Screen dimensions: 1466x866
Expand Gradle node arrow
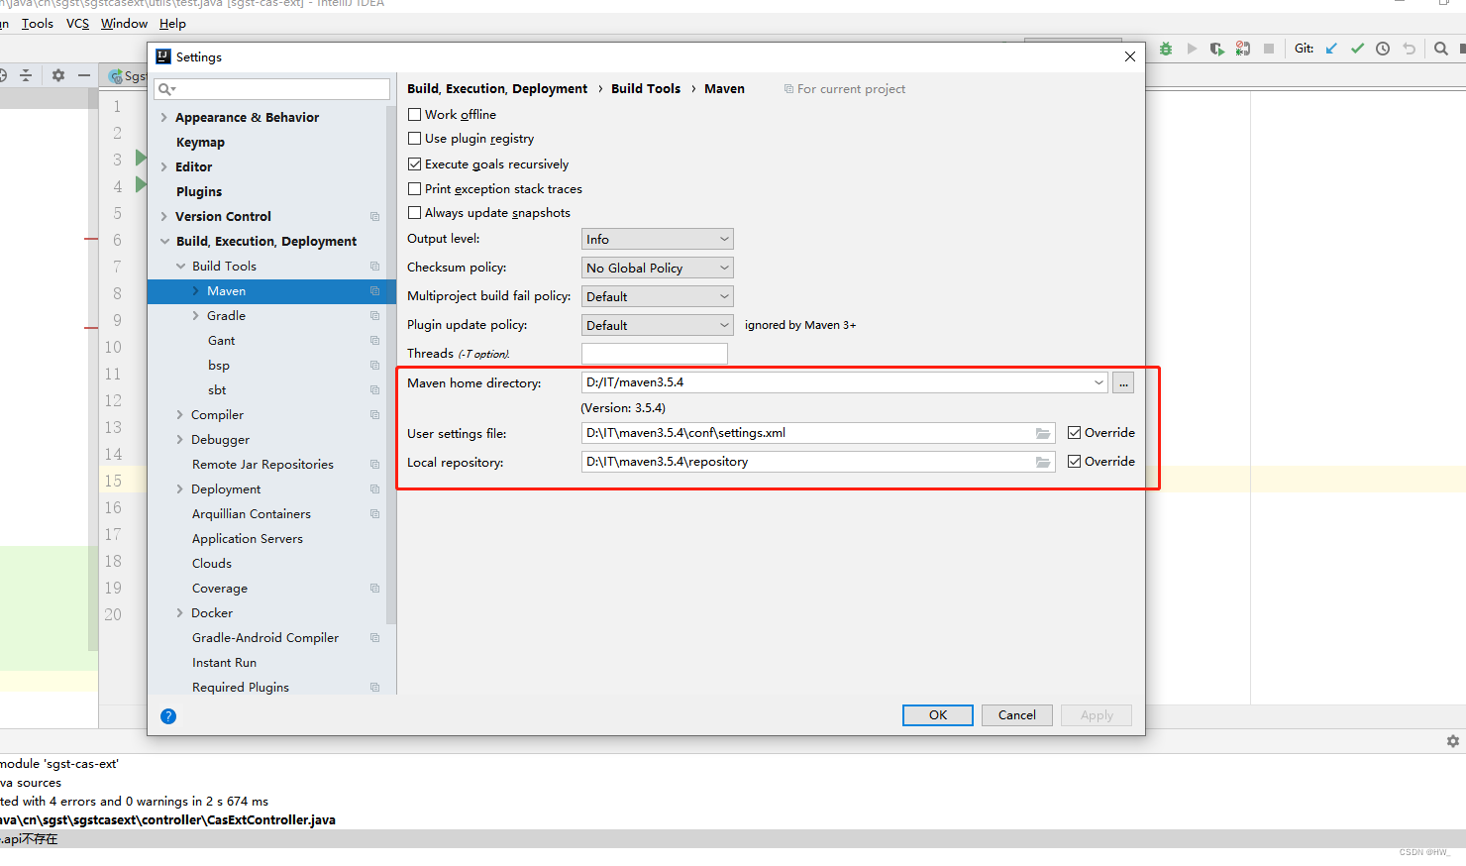[195, 316]
